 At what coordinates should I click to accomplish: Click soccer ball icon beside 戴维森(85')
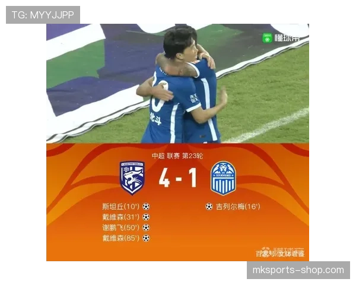[x=146, y=238]
